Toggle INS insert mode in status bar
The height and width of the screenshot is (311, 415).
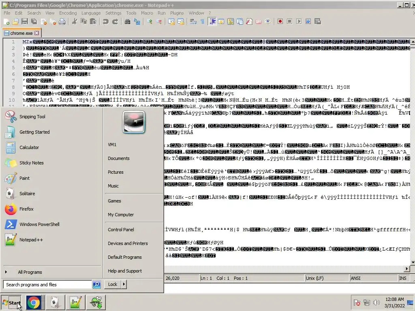pos(403,278)
